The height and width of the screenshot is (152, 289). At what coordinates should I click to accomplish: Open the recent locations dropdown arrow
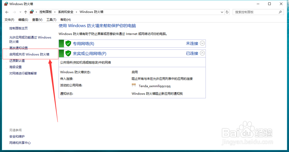coord(20,12)
